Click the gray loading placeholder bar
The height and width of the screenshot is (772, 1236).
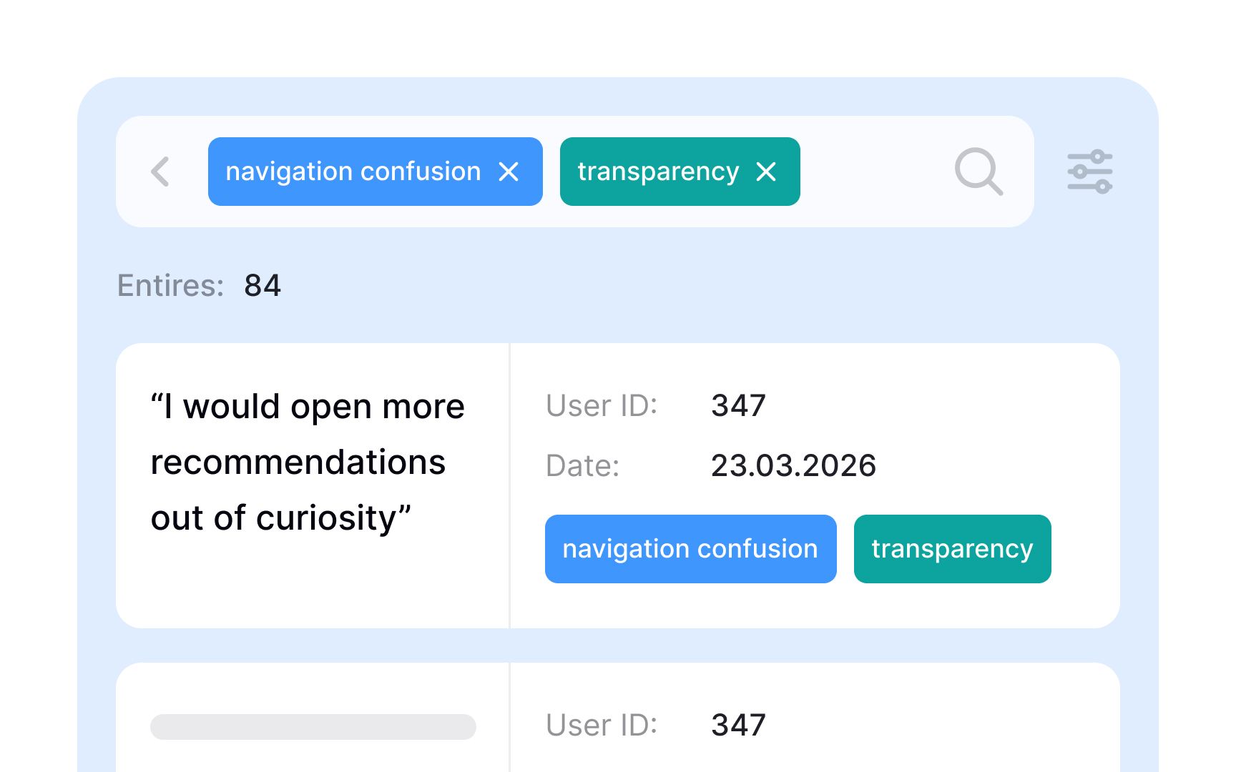point(313,726)
